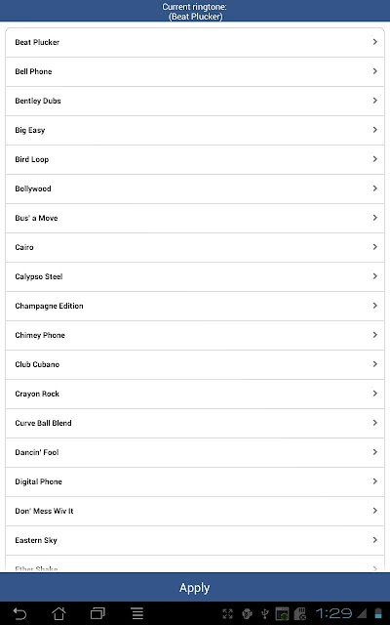Viewport: 390px width, 625px height.
Task: Choose the Club Cubano ringtone
Action: [195, 364]
